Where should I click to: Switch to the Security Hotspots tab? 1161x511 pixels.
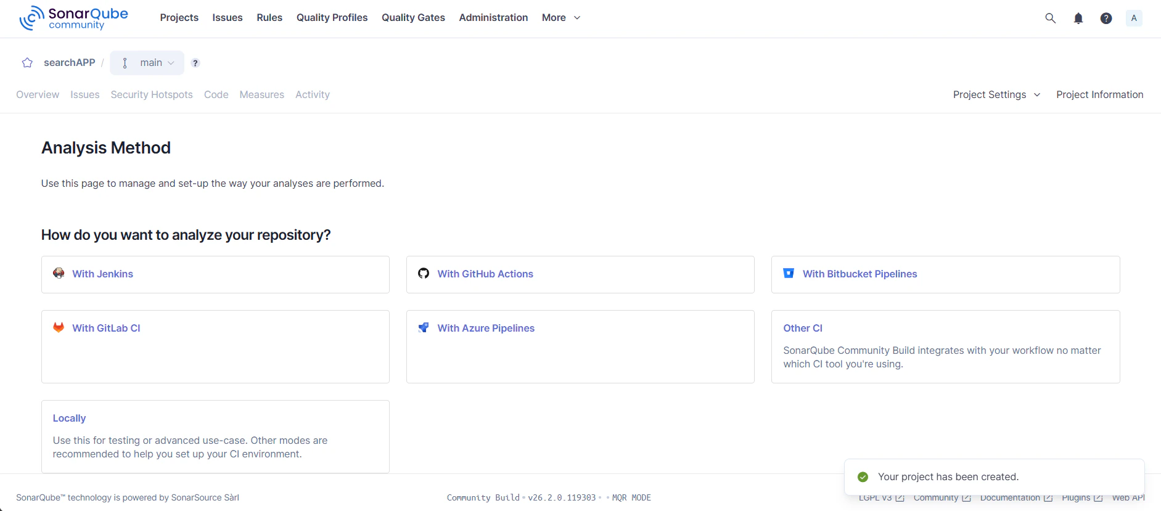pos(152,95)
